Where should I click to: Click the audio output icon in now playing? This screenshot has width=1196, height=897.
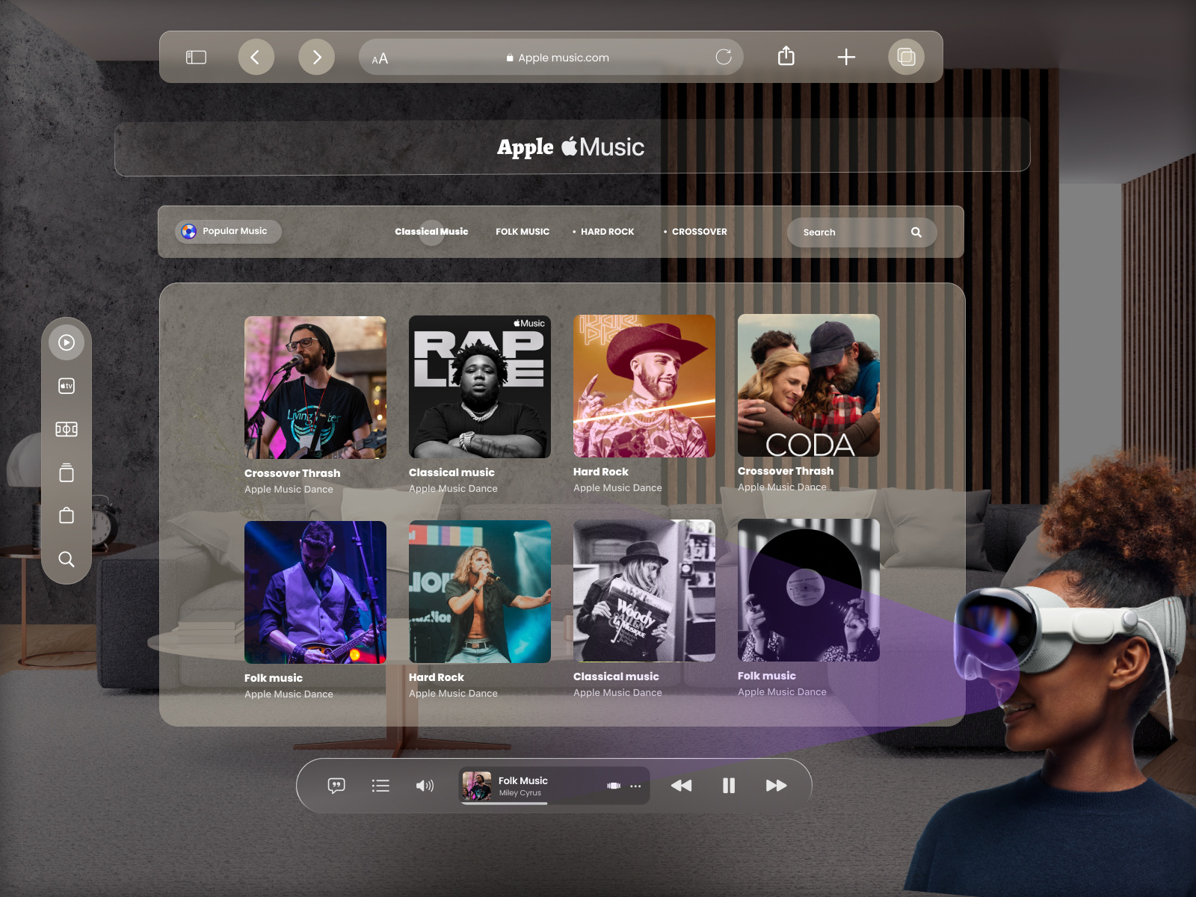[x=614, y=786]
